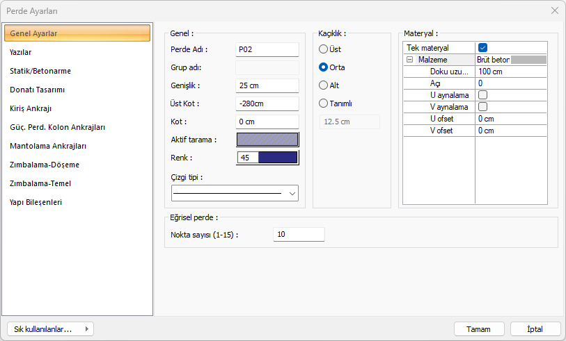Close the Perde Ayarları dialog
566x341 pixels.
(554, 10)
